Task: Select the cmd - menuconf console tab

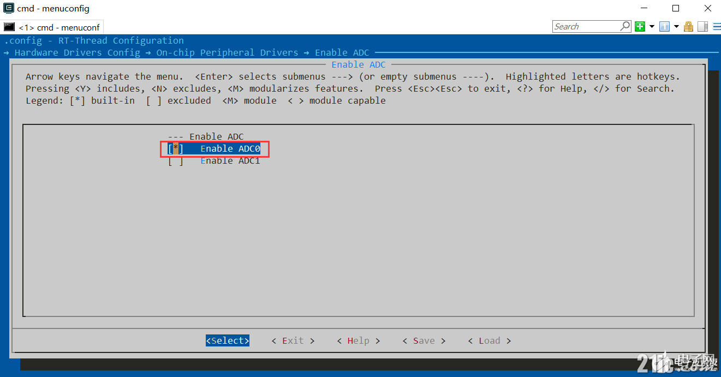Action: click(x=52, y=27)
